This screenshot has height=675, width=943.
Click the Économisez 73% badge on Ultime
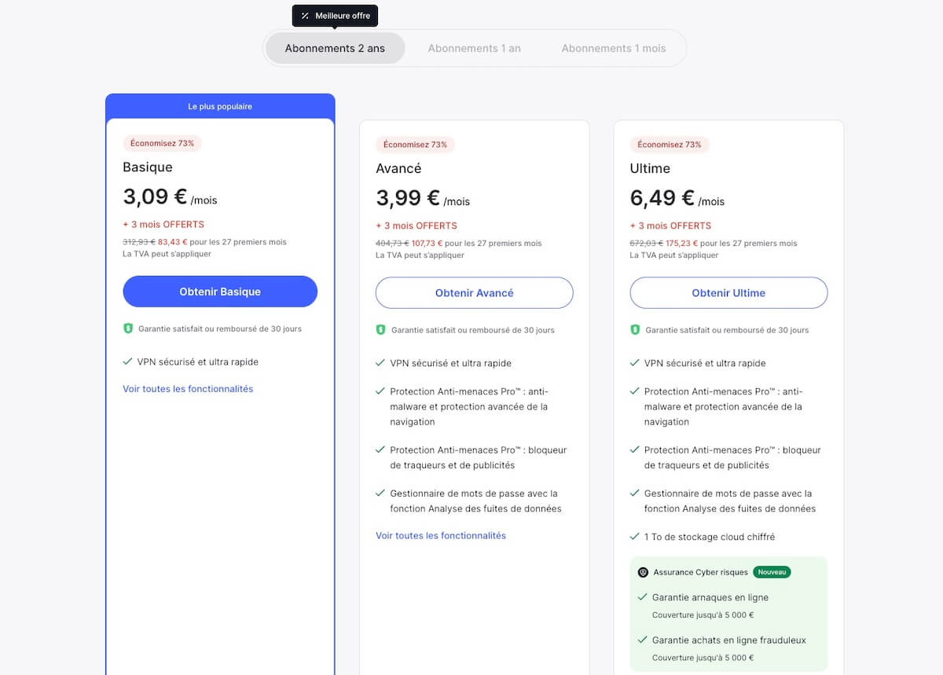coord(670,145)
